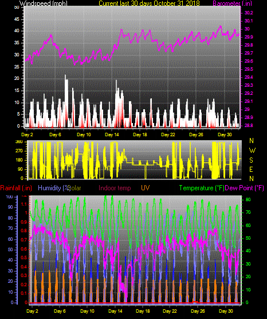Click 'Day 10' under the windspeed chart

[x=84, y=134]
